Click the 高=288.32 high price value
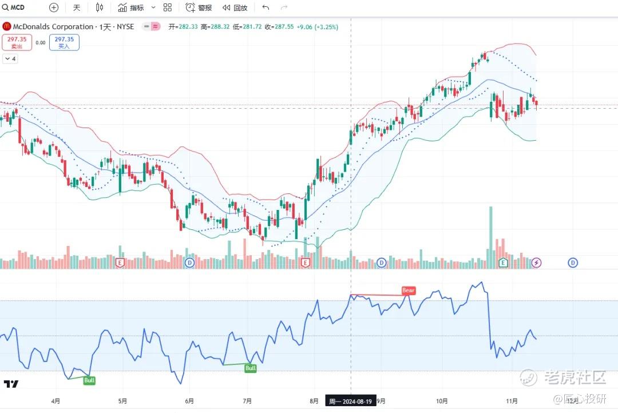Image resolution: width=618 pixels, height=413 pixels. coord(215,27)
